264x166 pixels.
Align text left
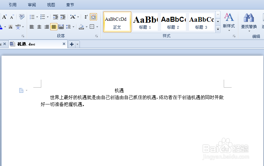tap(32, 27)
